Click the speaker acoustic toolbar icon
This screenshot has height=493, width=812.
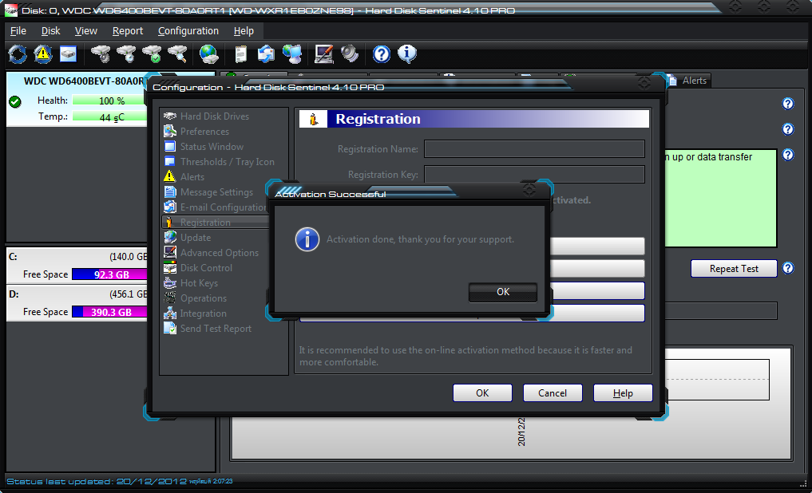tap(349, 53)
